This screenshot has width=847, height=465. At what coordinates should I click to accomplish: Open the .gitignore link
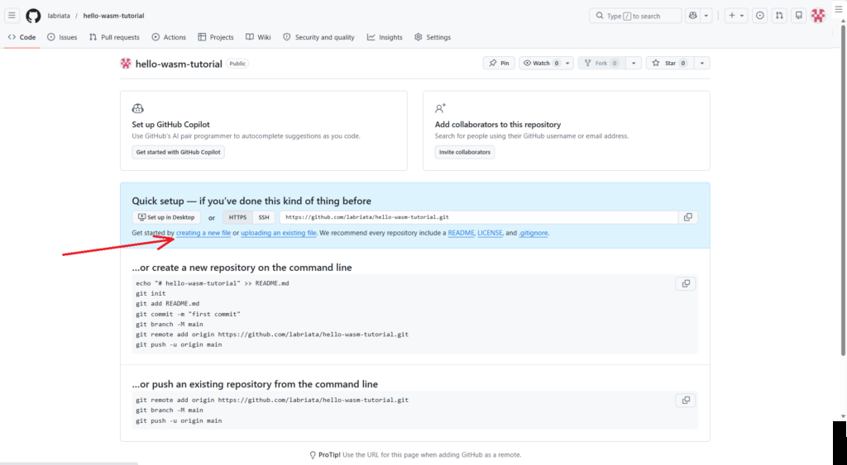pos(534,233)
